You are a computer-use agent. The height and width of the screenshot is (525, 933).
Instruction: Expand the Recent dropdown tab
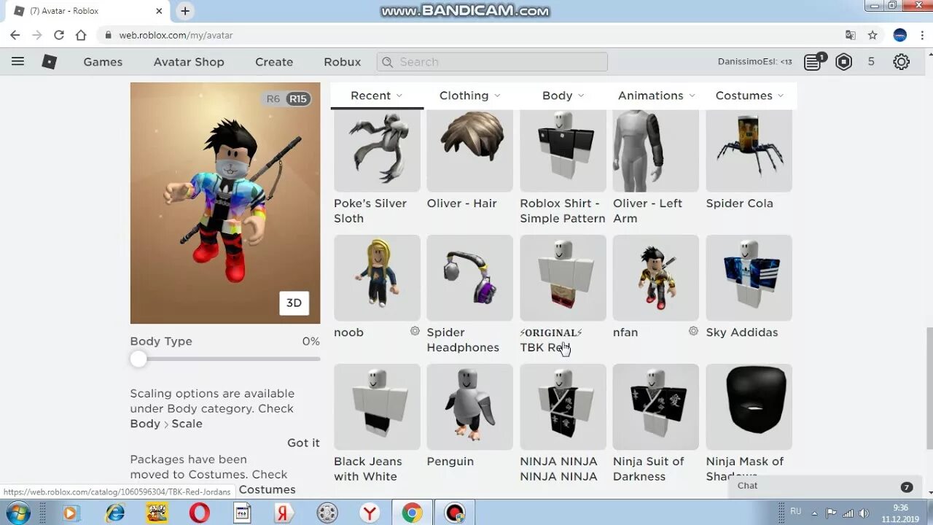click(376, 96)
